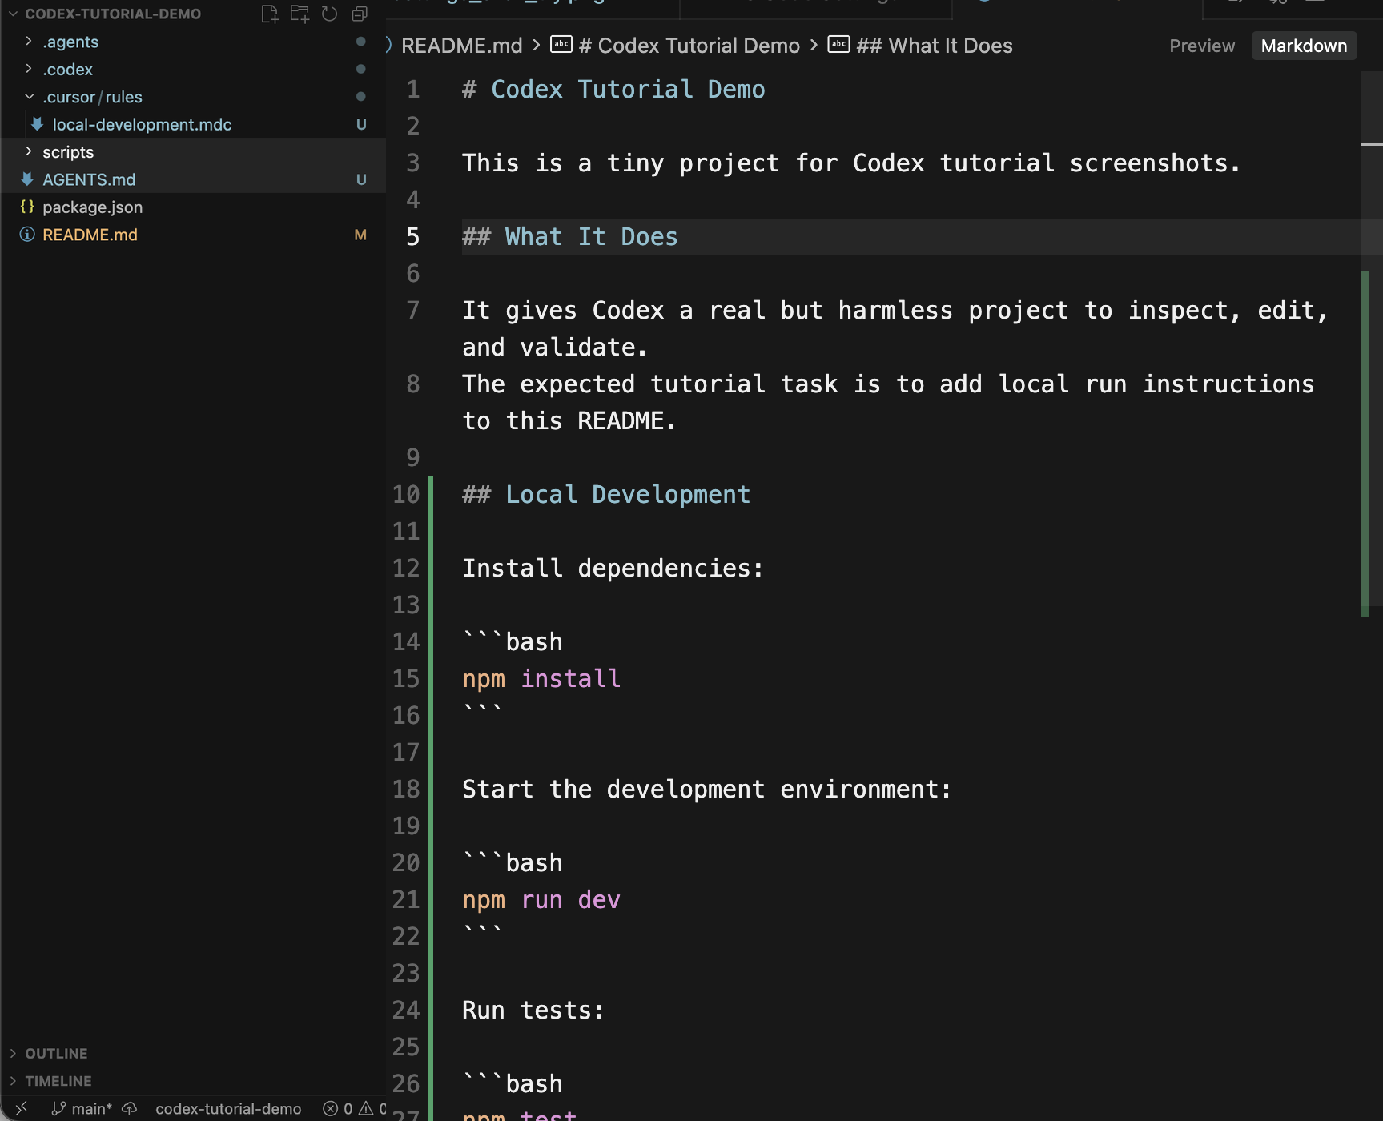Viewport: 1383px width, 1121px height.
Task: Click the '## What It Does' heading on line 5
Action: [570, 236]
